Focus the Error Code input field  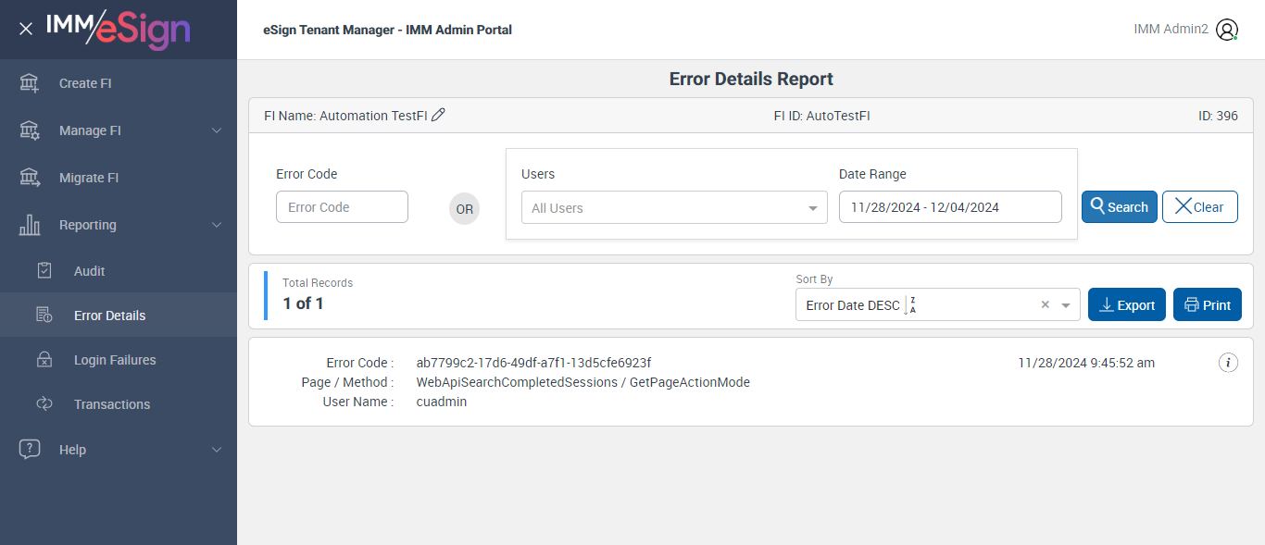click(x=342, y=207)
